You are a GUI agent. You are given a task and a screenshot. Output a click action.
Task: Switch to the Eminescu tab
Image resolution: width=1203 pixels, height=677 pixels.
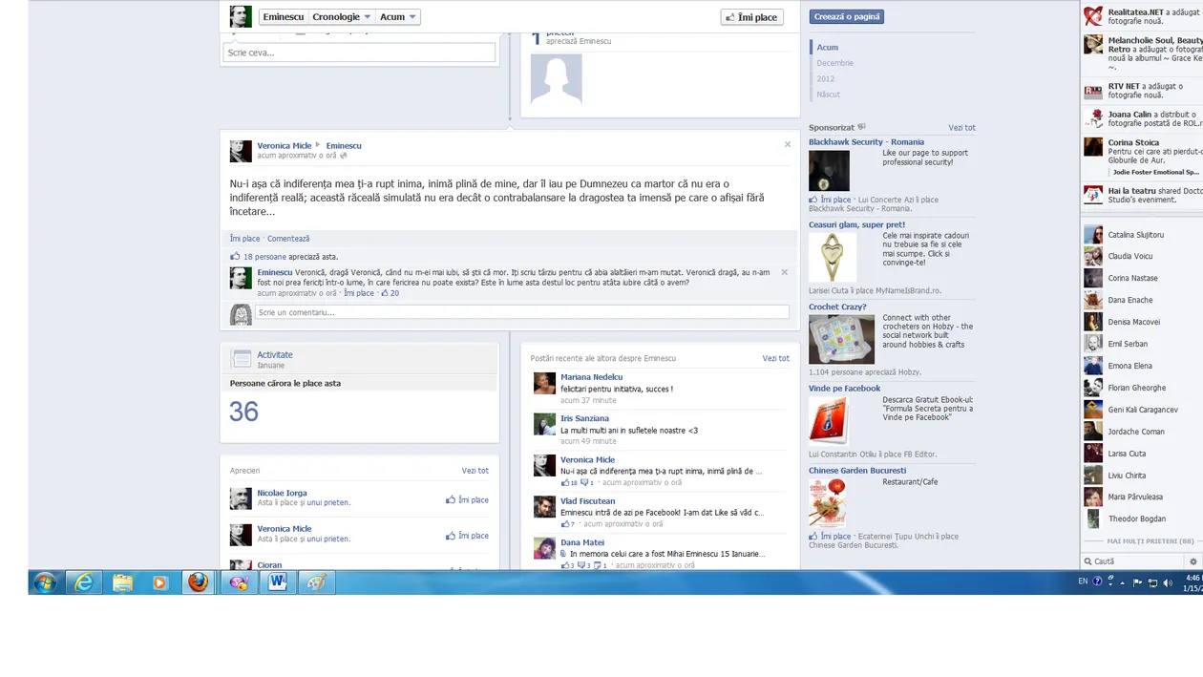(283, 16)
